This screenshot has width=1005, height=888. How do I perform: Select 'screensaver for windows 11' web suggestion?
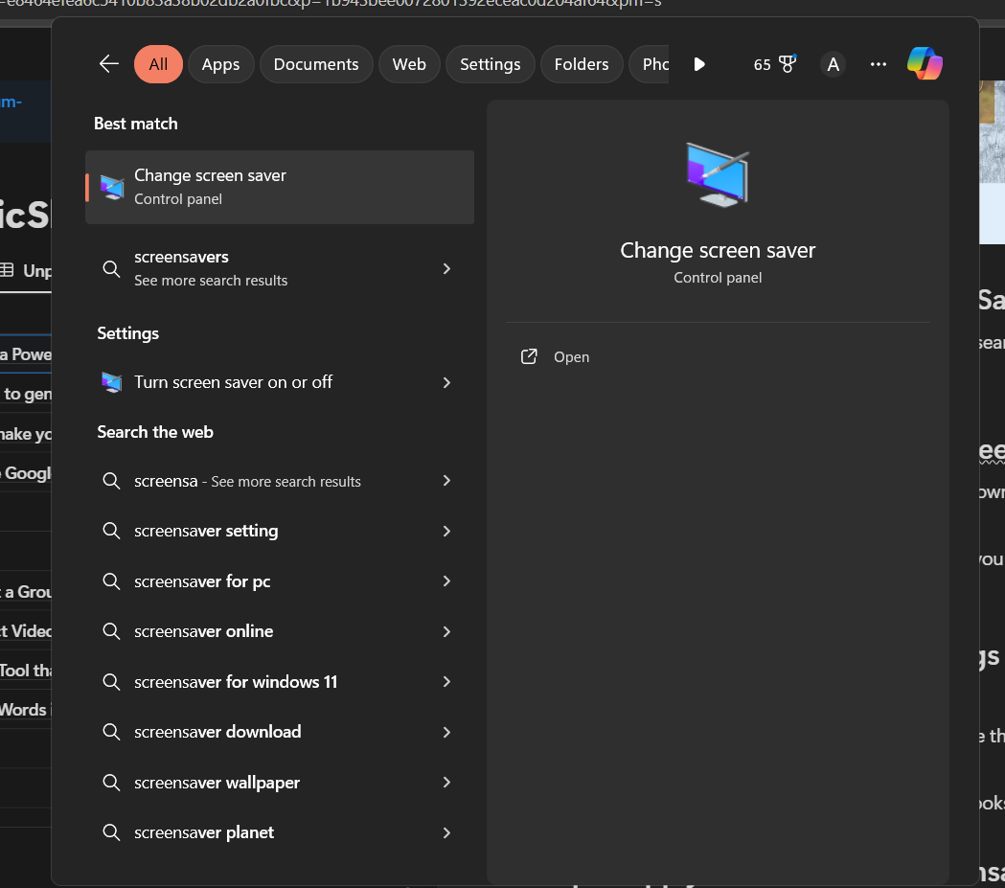(236, 682)
